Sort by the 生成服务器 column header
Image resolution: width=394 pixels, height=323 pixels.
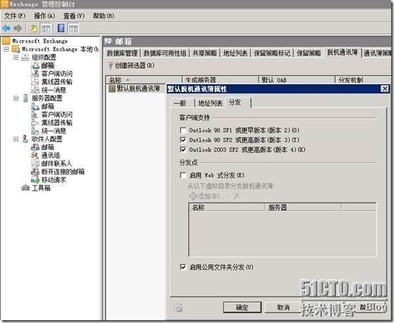(x=221, y=80)
